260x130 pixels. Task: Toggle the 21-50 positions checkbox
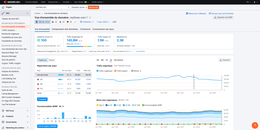(x=124, y=105)
